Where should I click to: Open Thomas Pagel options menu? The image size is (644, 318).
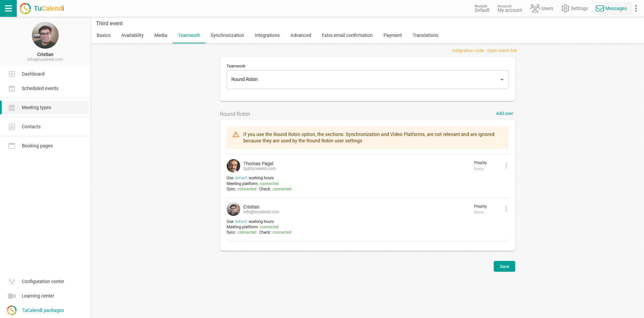[x=506, y=166]
